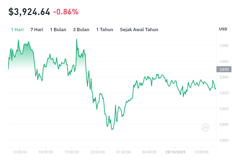This screenshot has width=232, height=161.
Task: Select the Sejak Awal Tahun tab
Action: pos(139,30)
